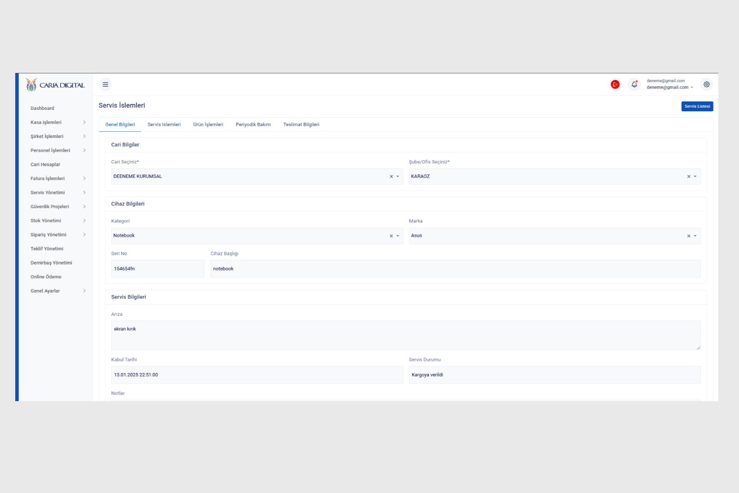Switch to the Servis İslemleri tab
The image size is (739, 493).
(164, 125)
